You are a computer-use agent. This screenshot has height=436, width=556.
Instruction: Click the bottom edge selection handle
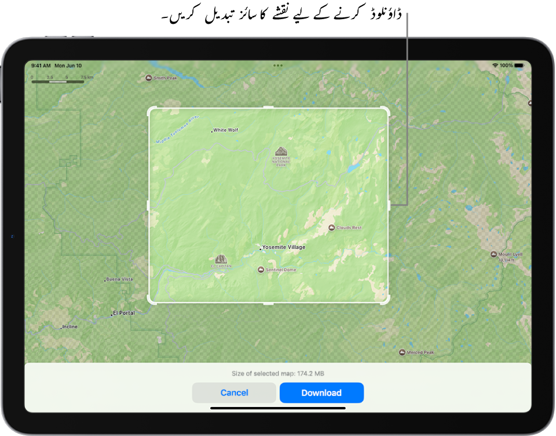pos(268,303)
